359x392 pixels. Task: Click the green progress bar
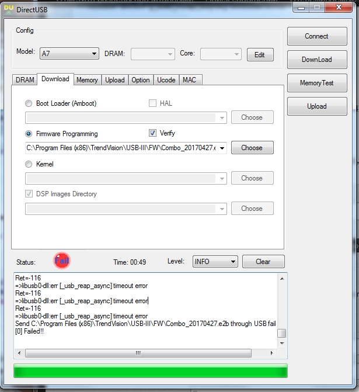pyautogui.click(x=151, y=371)
